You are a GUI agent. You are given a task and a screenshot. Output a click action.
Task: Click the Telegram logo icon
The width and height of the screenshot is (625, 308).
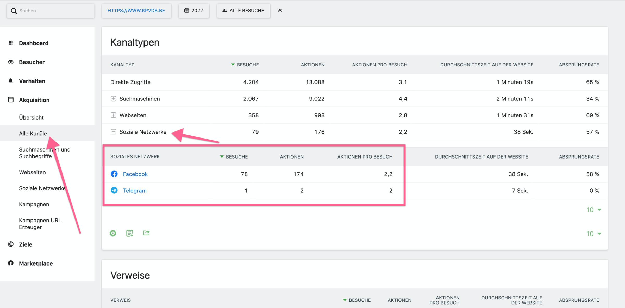click(114, 190)
